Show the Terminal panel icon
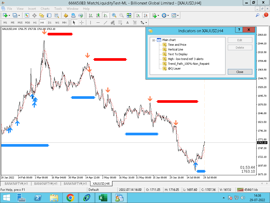This screenshot has width=270, height=203. [49, 15]
